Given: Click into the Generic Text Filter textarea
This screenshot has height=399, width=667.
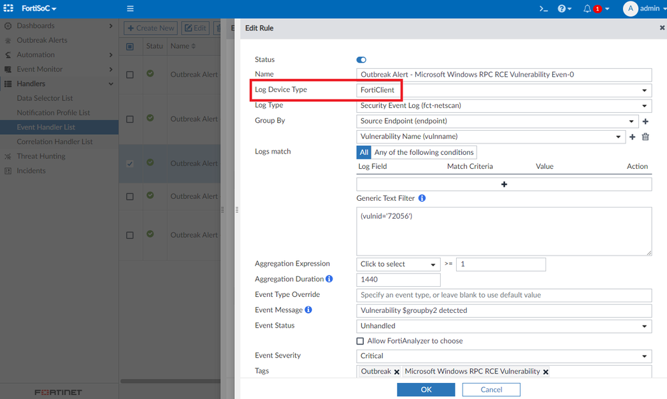Looking at the screenshot, I should 504,231.
